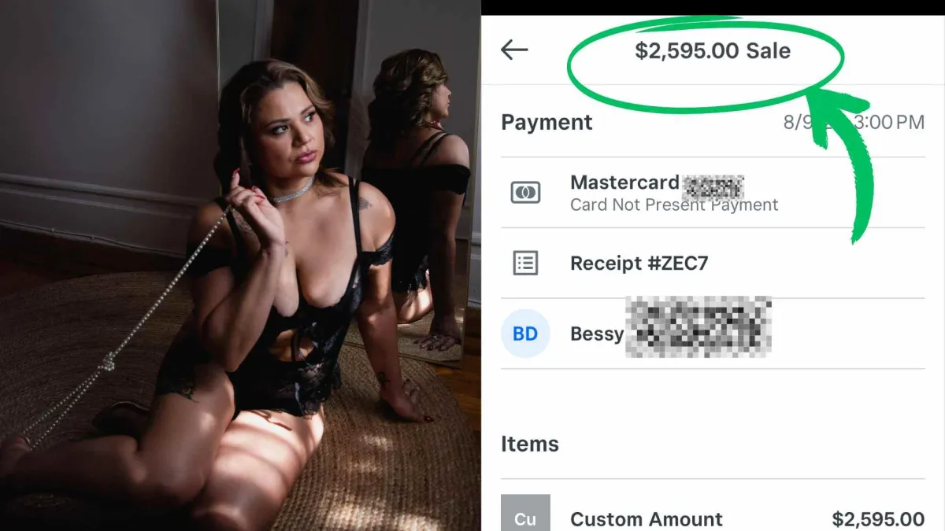This screenshot has width=945, height=531.
Task: Open the customer name Bessy
Action: point(597,334)
